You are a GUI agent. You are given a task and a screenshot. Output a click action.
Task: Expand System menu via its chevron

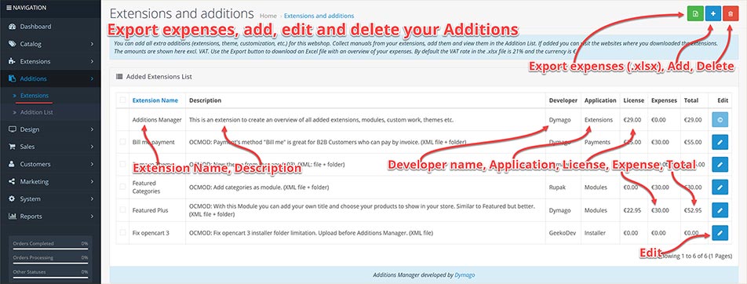(92, 199)
